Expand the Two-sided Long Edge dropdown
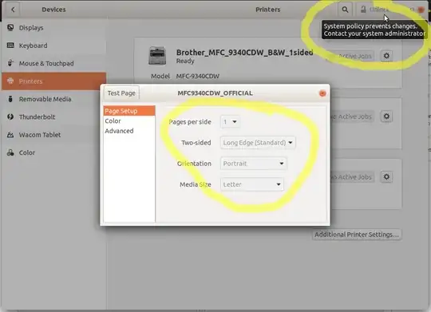Screen dimensions: 431x312 point(258,143)
